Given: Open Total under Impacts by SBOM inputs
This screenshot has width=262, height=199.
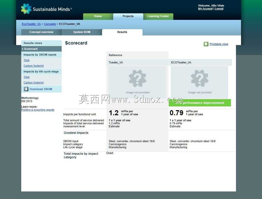Looking at the screenshot, I should tap(26, 60).
